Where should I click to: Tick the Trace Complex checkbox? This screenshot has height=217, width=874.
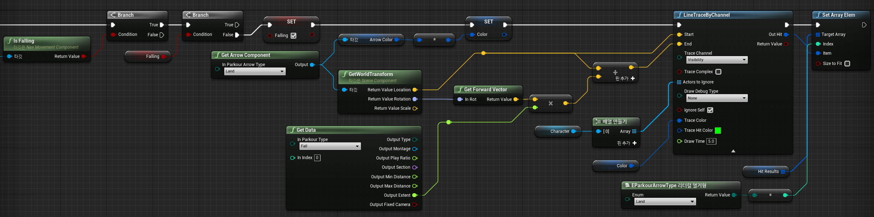click(719, 72)
